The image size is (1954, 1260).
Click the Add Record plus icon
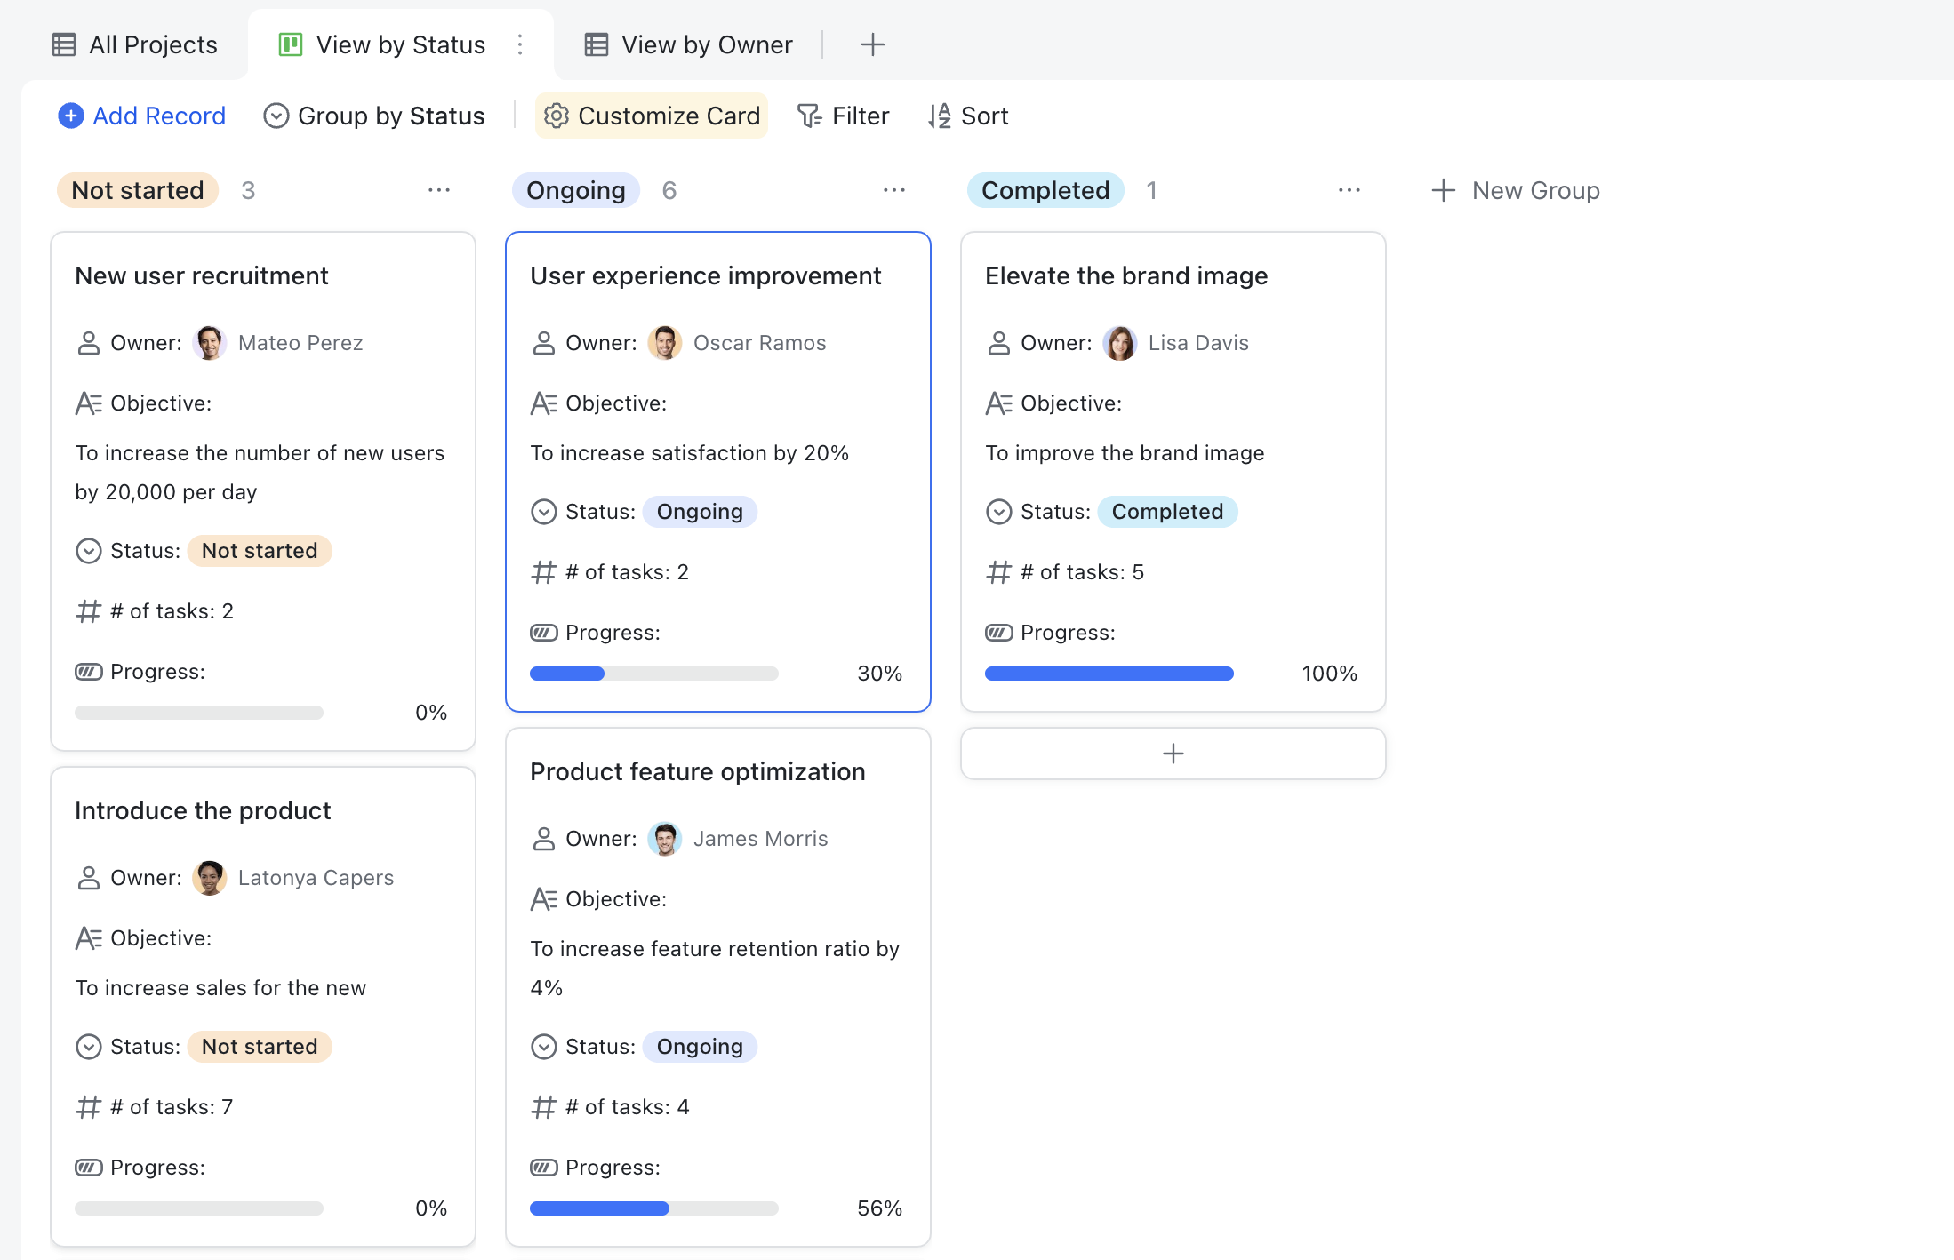tap(70, 116)
